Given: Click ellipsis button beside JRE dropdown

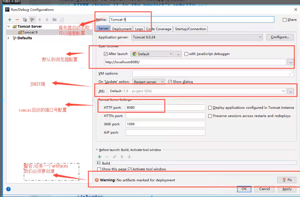Looking at the screenshot, I should [291, 91].
